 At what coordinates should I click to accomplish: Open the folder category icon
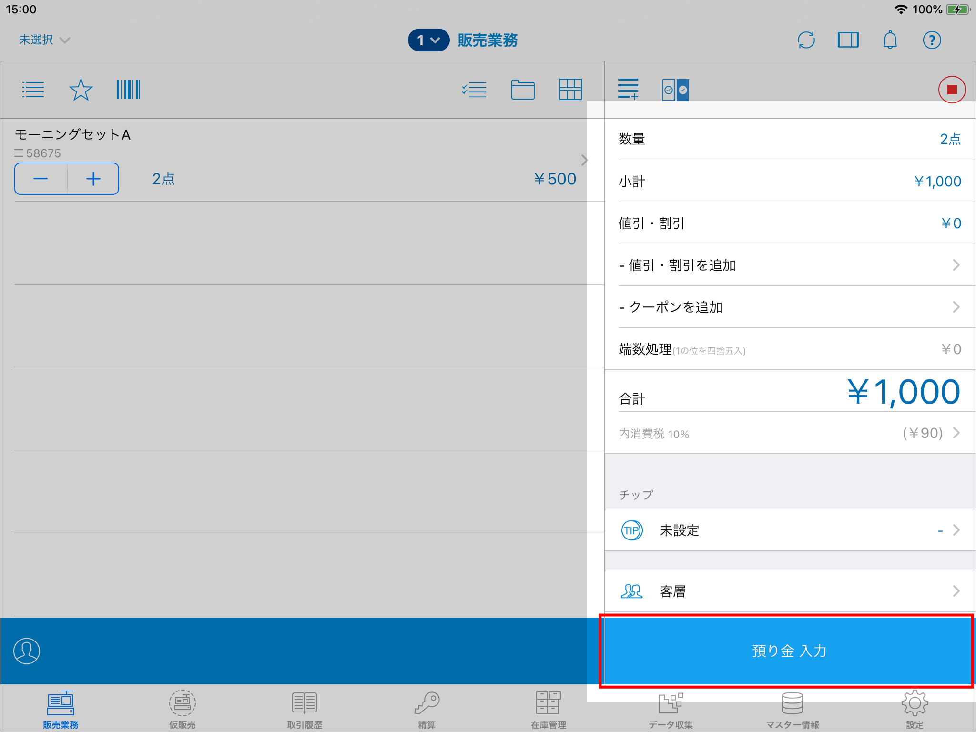click(x=522, y=90)
